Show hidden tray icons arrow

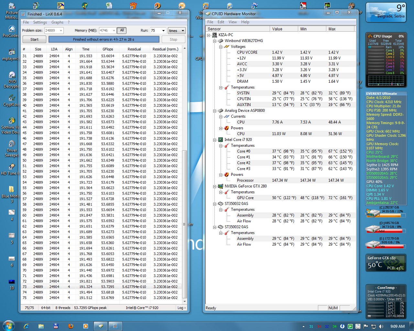(x=303, y=326)
